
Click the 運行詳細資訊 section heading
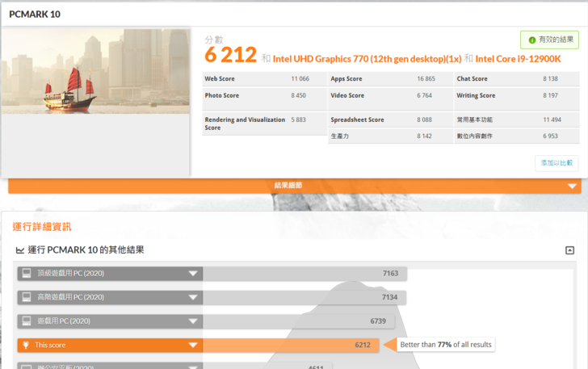(x=42, y=227)
